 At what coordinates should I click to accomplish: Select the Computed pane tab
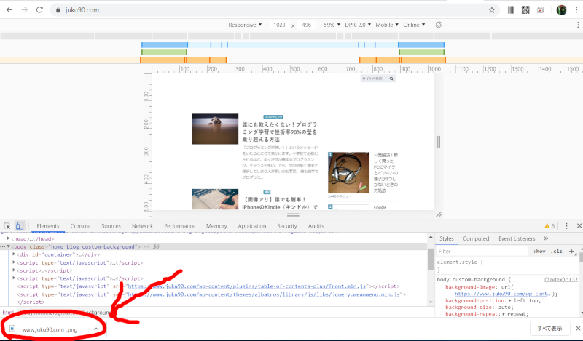pos(476,238)
